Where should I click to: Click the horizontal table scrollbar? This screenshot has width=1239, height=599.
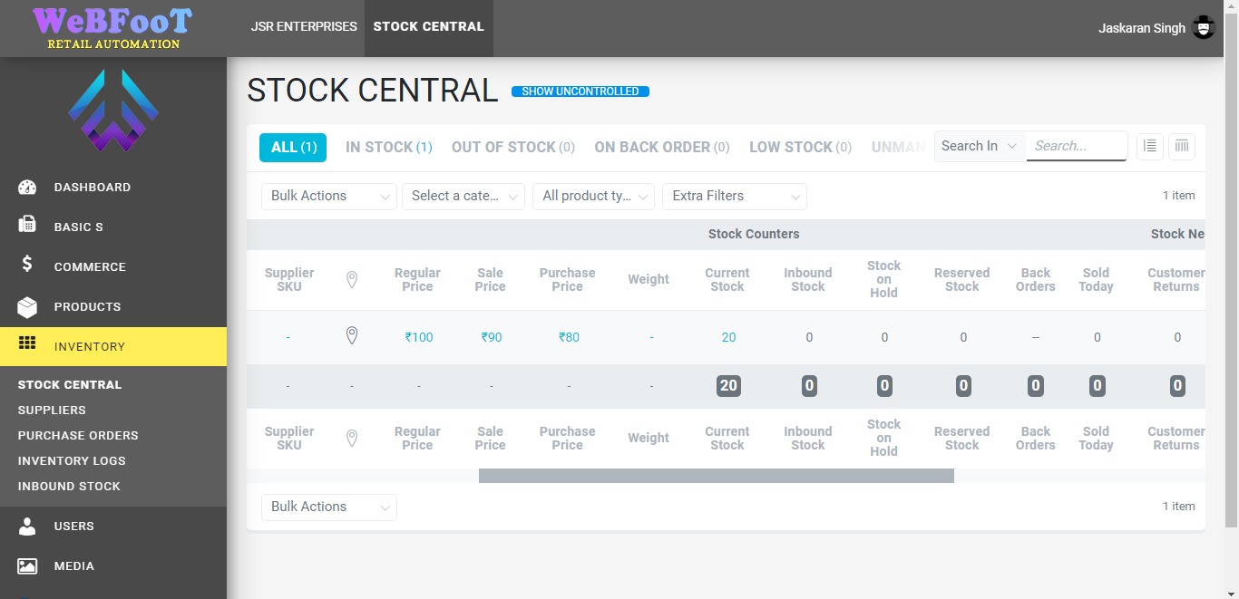pyautogui.click(x=716, y=476)
